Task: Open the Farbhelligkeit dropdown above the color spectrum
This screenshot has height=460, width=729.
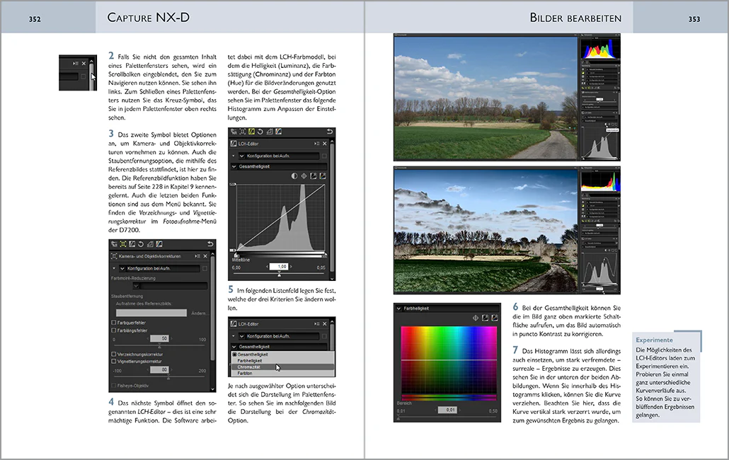Action: [x=447, y=309]
